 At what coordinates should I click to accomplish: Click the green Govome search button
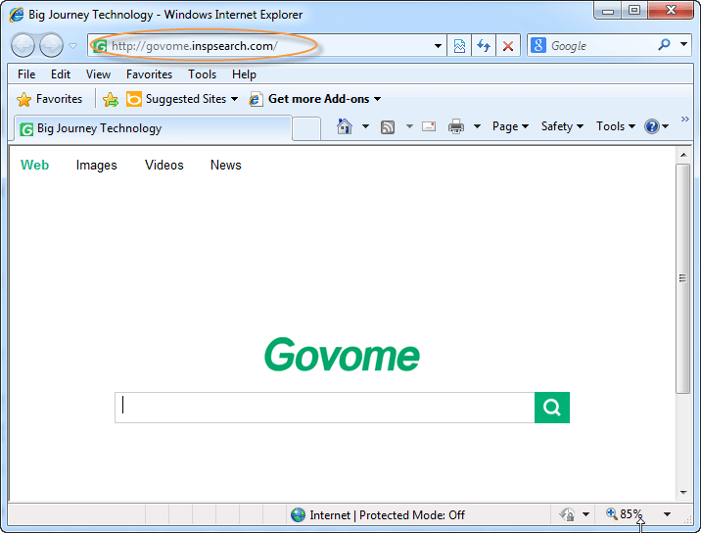coord(552,408)
